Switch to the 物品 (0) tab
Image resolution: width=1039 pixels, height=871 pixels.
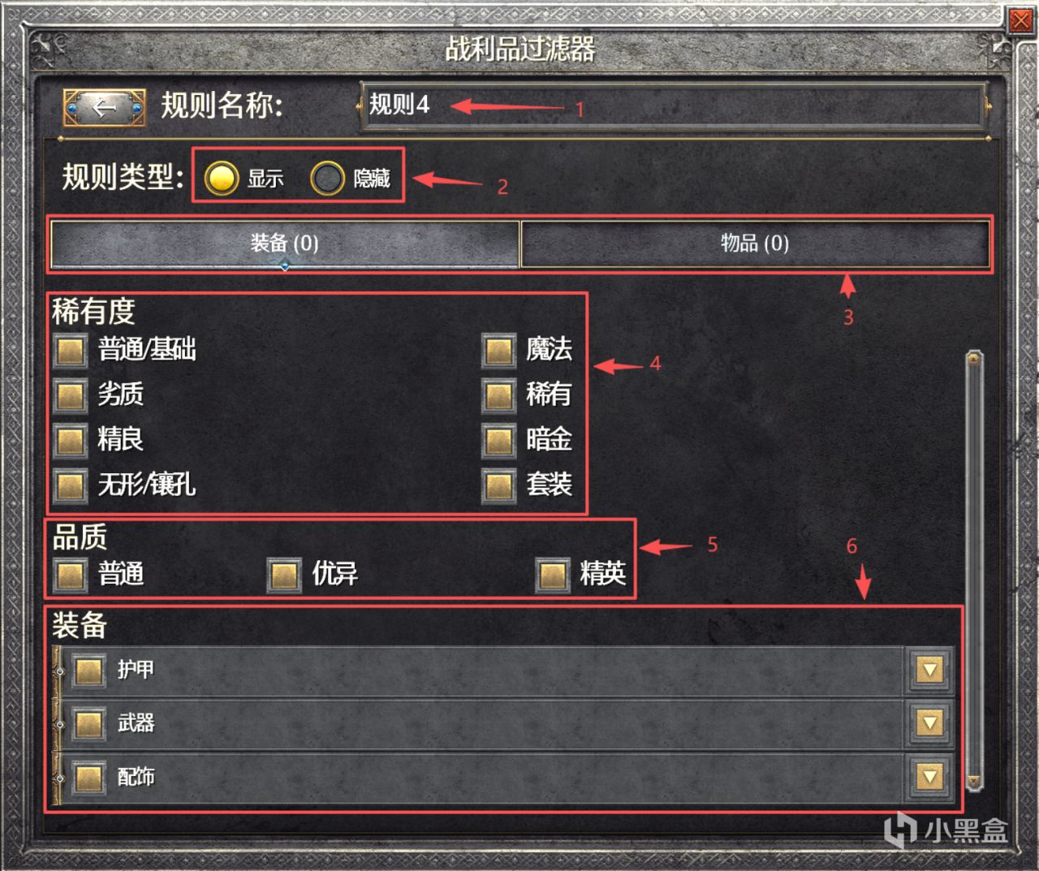755,244
